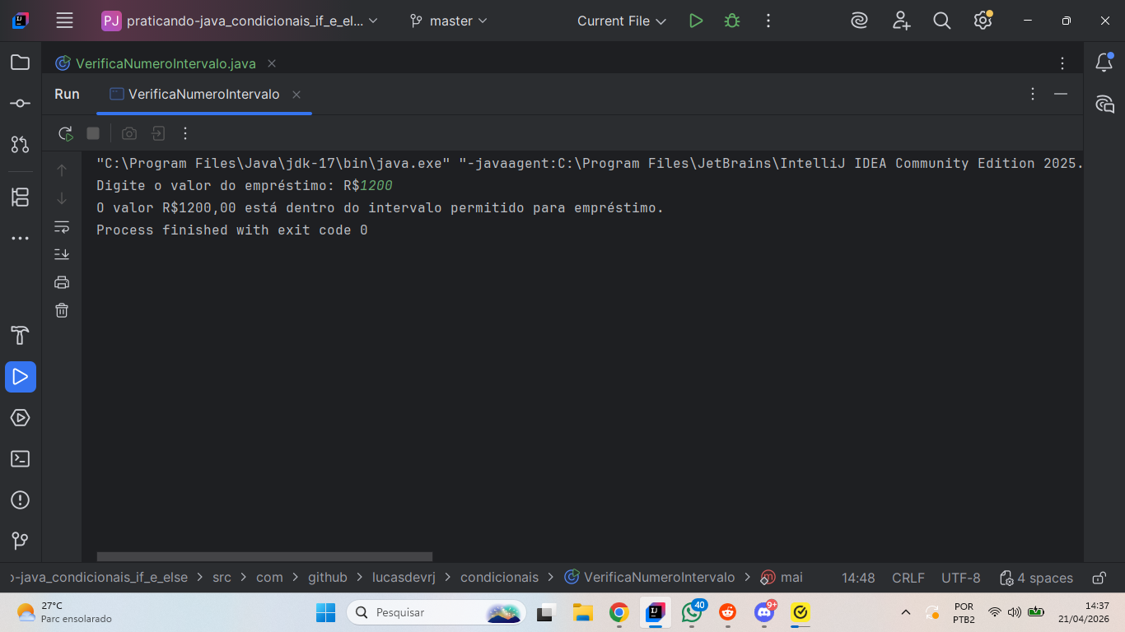Open the master branch dropdown

[449, 21]
